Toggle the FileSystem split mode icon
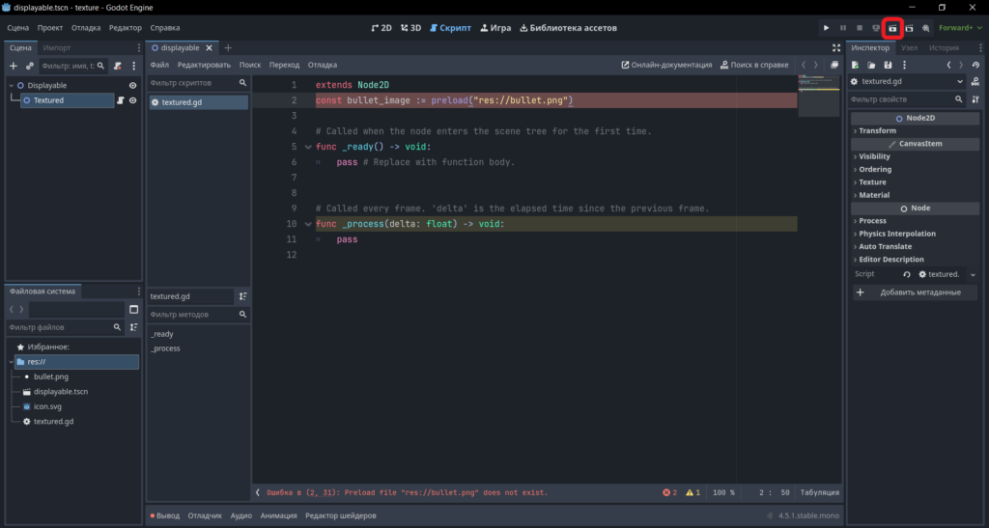The height and width of the screenshot is (528, 989). pos(133,309)
